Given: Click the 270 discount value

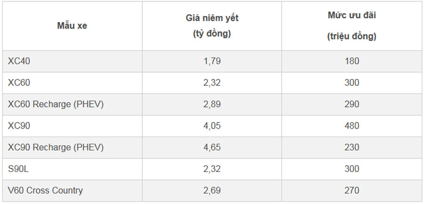Looking at the screenshot, I should click(352, 190).
